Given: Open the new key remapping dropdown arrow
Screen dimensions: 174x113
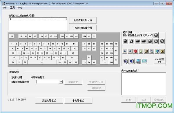Looking at the screenshot, I should click(x=61, y=82).
